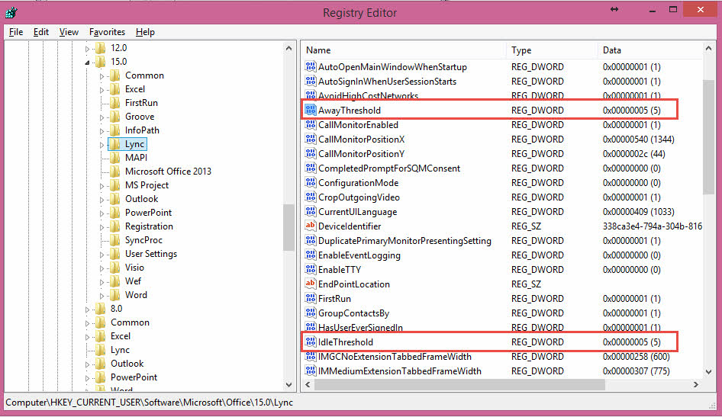Image resolution: width=722 pixels, height=417 pixels.
Task: Click the values pane scroll up arrow
Action: [x=708, y=48]
